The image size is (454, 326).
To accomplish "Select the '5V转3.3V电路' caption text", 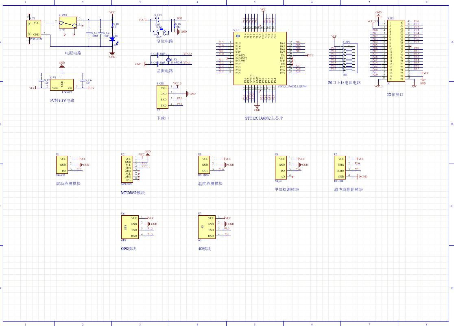I will [x=61, y=100].
